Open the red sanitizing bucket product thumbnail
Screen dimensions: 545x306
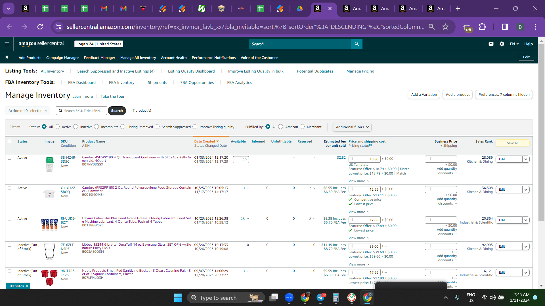point(49,277)
